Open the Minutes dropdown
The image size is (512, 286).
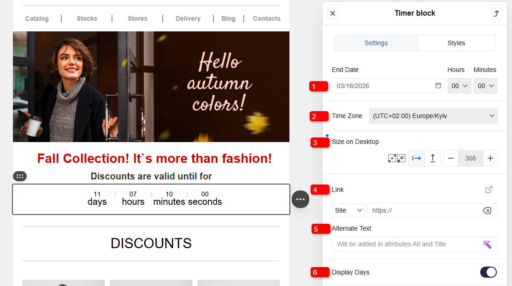point(486,86)
